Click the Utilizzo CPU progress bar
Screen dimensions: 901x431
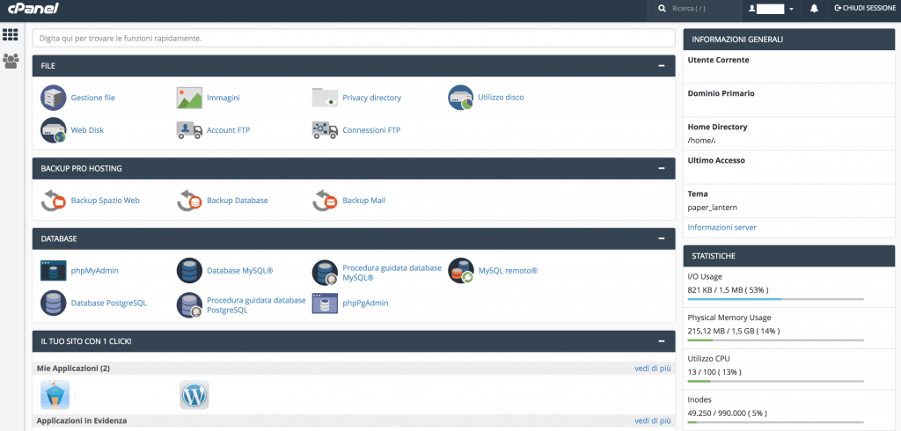(775, 381)
